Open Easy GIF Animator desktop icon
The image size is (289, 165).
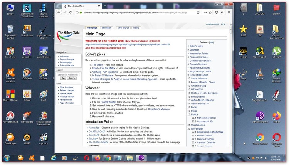[x=44, y=11]
